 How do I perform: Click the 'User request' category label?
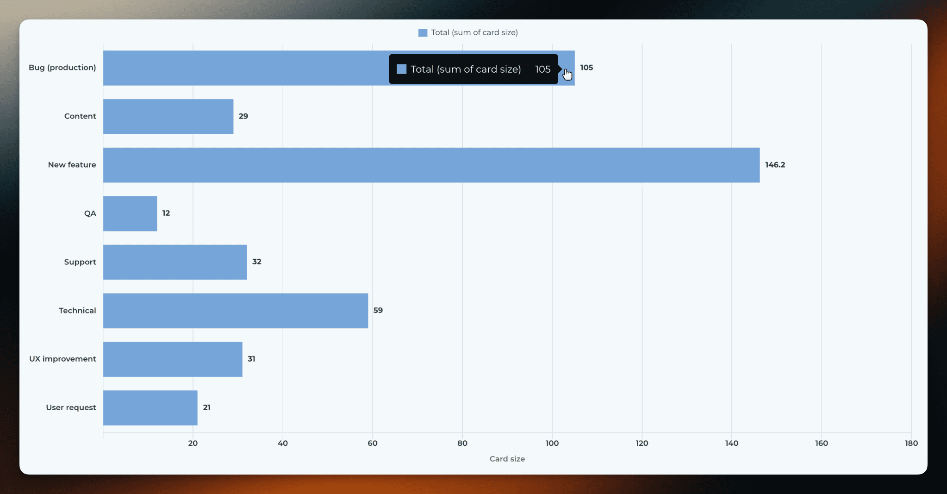(71, 407)
